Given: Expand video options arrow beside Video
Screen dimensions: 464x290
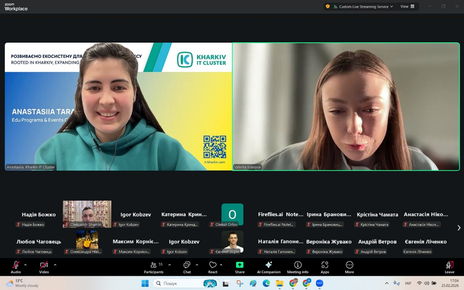Looking at the screenshot, I should tap(55, 265).
